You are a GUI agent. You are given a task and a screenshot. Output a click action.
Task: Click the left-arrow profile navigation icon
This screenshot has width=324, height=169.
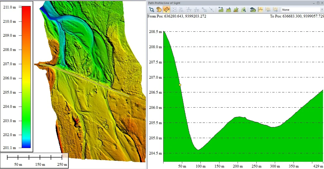coord(268,10)
